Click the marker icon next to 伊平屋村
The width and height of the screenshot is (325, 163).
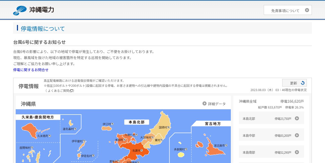click(x=84, y=141)
